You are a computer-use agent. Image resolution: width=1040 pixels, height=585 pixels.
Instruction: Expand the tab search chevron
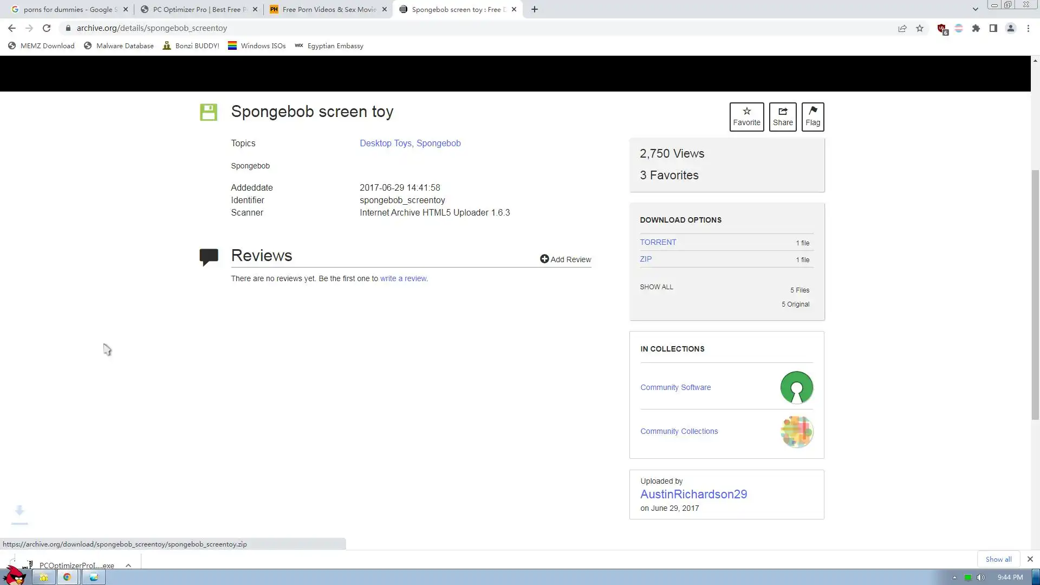(975, 9)
